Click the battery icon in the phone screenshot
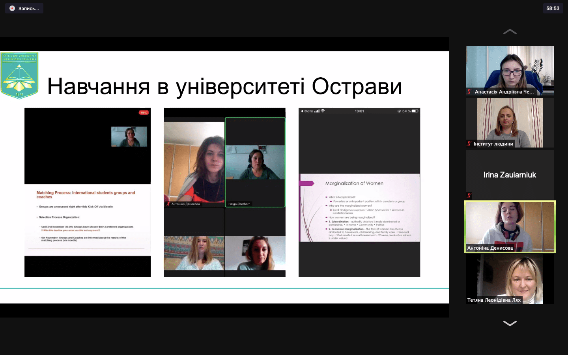 tap(415, 111)
